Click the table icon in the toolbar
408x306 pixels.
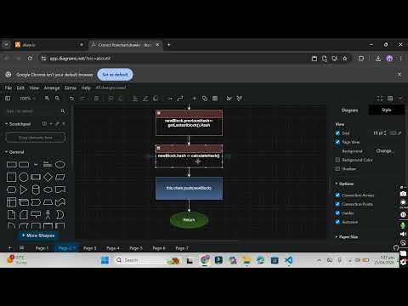point(215,99)
